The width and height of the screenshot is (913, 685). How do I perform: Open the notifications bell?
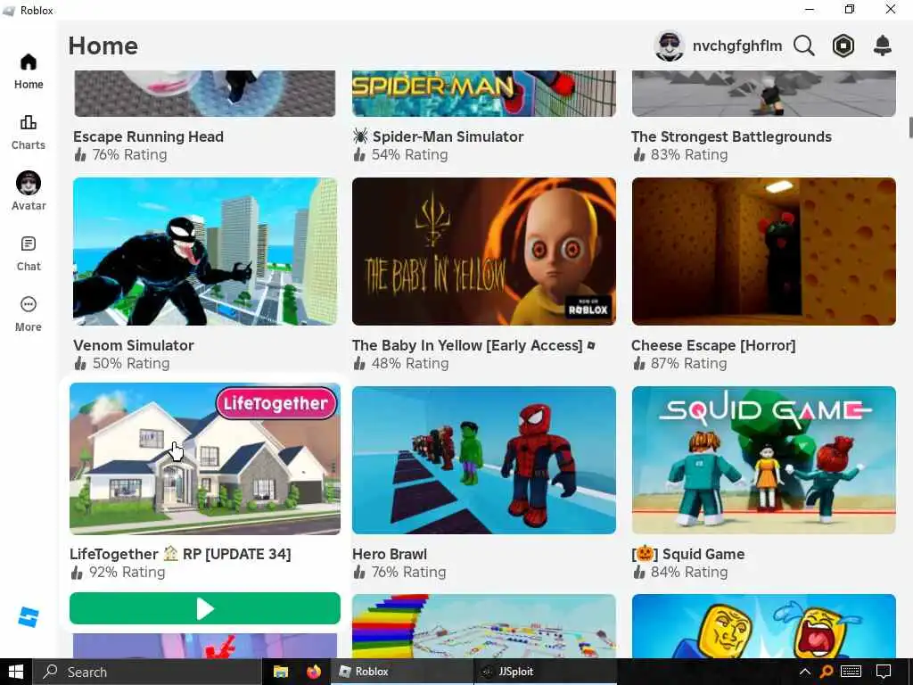click(x=882, y=45)
